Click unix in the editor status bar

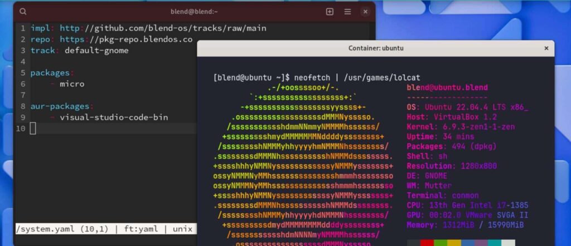pyautogui.click(x=182, y=229)
